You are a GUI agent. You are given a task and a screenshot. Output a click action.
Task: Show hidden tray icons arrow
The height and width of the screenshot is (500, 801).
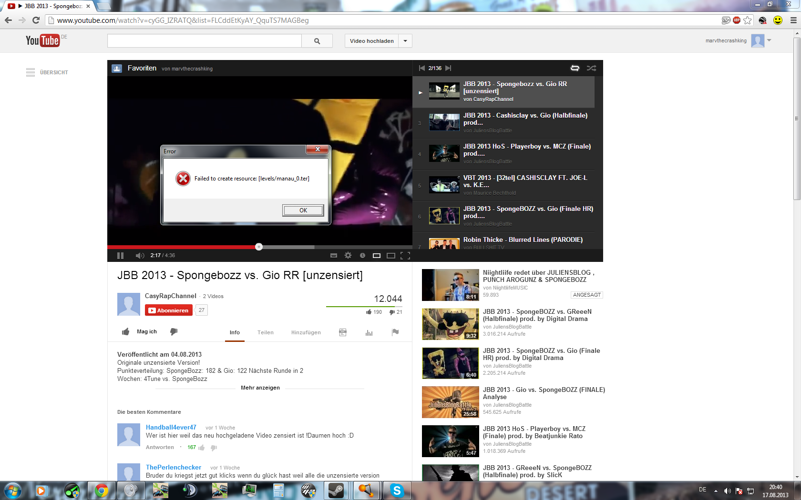tap(716, 491)
